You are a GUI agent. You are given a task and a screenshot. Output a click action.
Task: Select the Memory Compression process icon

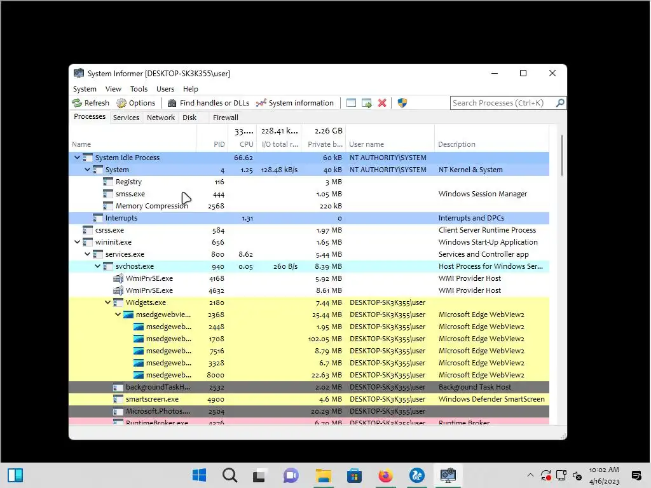point(108,206)
